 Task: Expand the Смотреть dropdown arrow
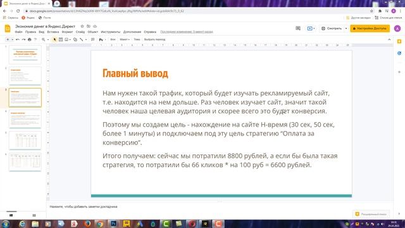(346, 28)
